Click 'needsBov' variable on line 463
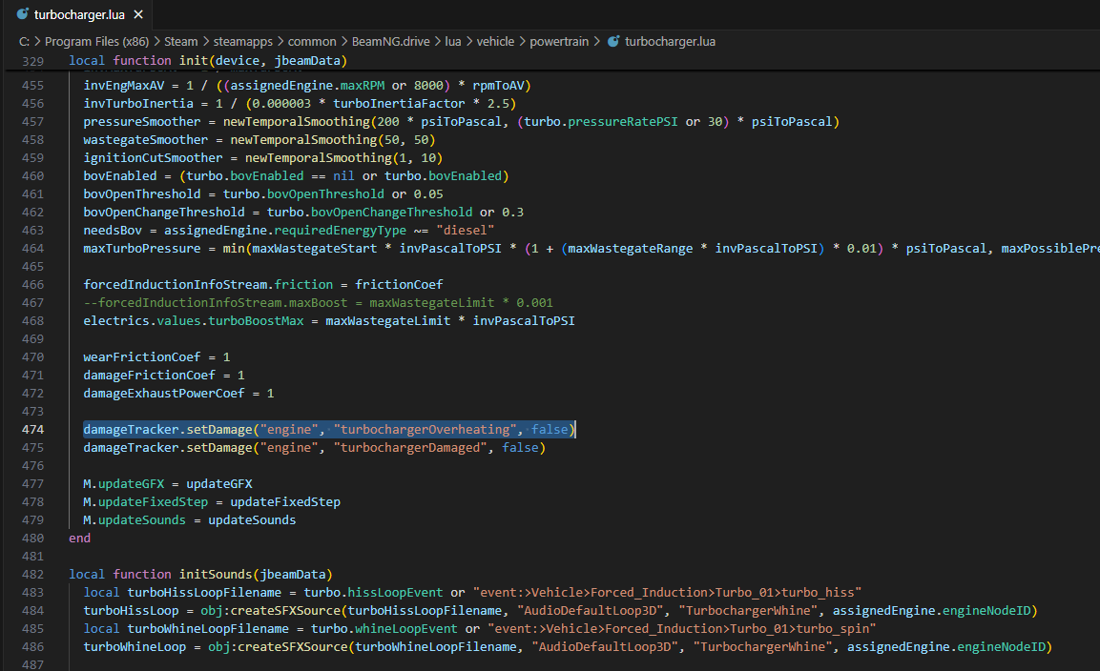1100x671 pixels. (113, 230)
